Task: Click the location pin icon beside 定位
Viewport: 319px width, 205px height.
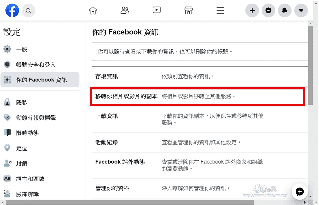Action: tap(7, 148)
